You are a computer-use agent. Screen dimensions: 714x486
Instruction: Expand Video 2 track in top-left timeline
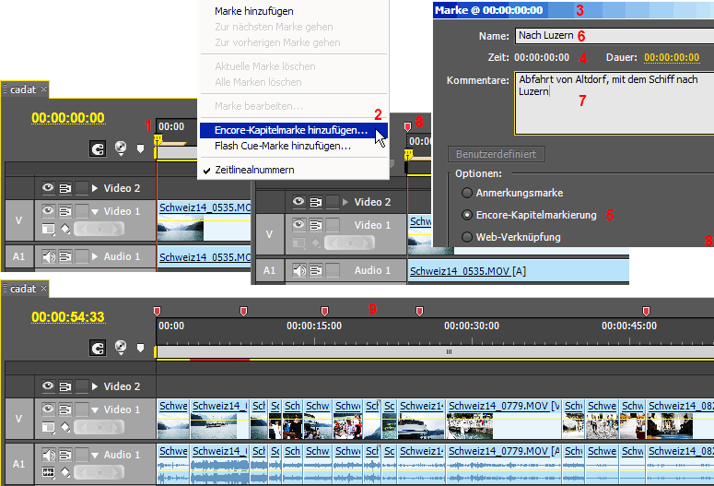[95, 188]
